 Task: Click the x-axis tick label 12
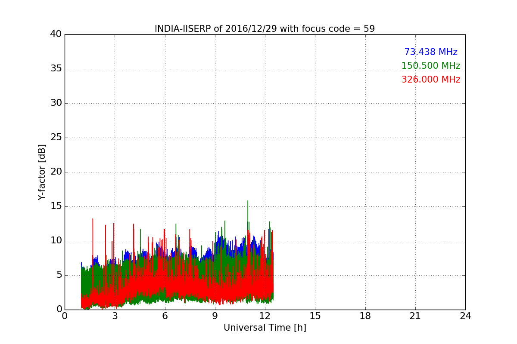click(x=265, y=316)
